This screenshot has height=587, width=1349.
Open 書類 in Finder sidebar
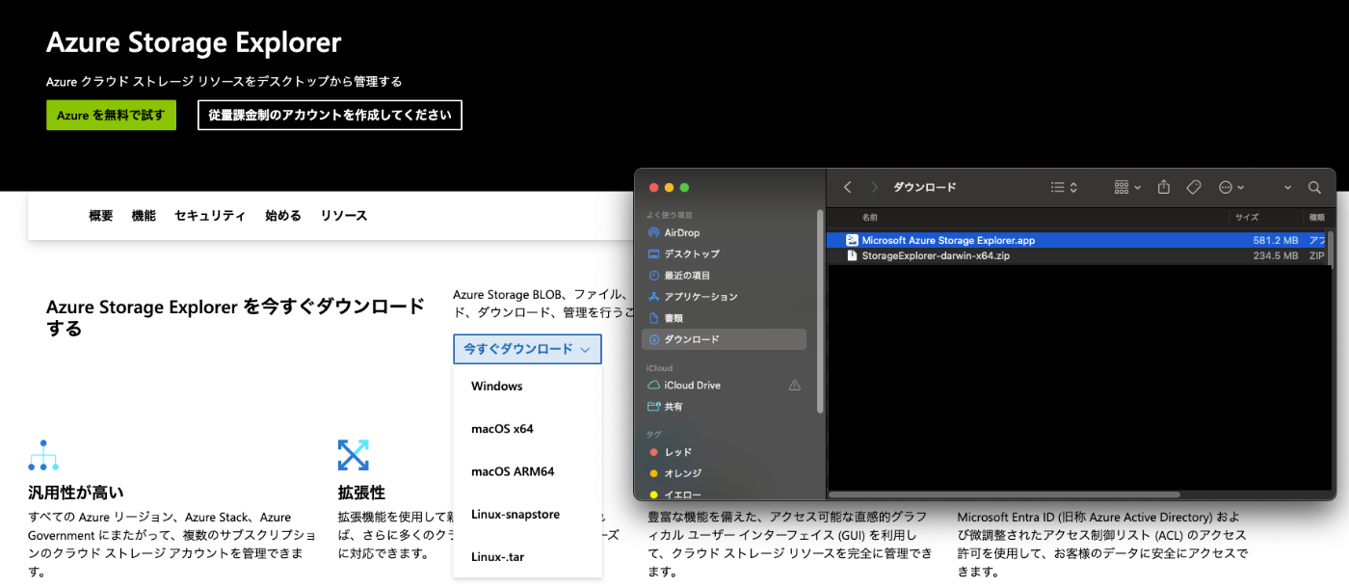(x=724, y=317)
